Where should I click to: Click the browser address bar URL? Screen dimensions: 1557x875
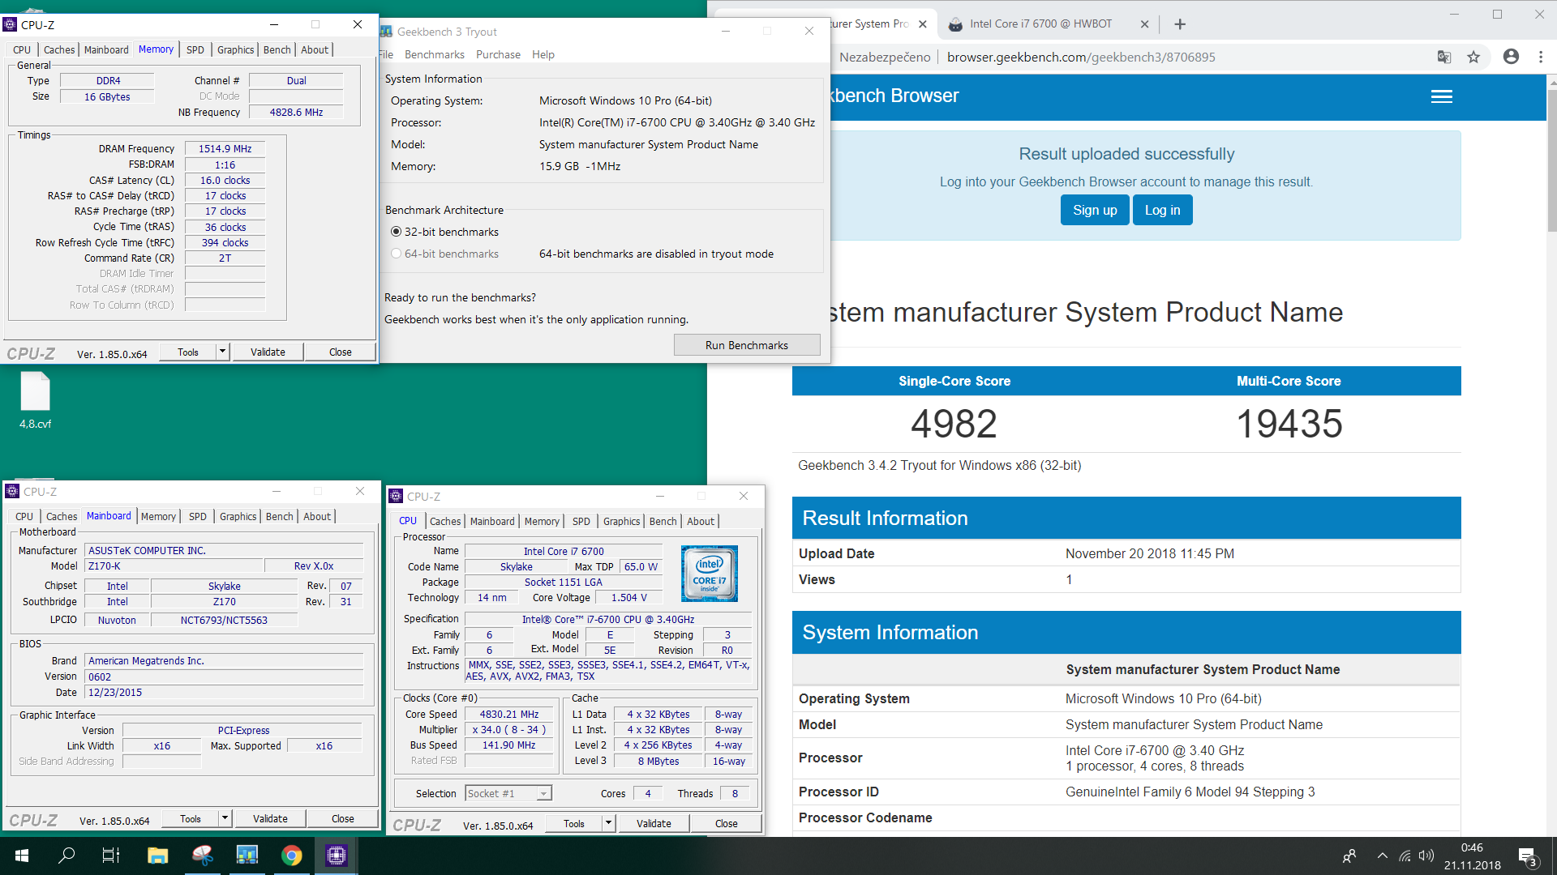click(1081, 58)
